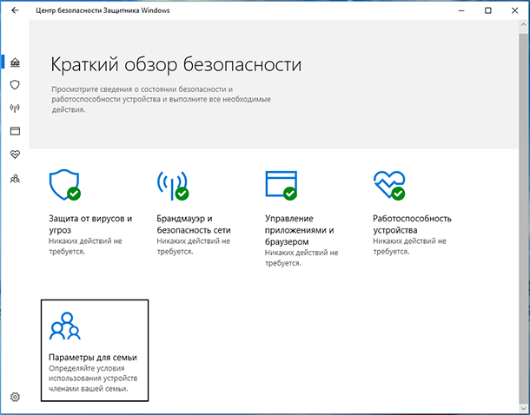Open firewall and network icon in sidebar

pyautogui.click(x=15, y=108)
